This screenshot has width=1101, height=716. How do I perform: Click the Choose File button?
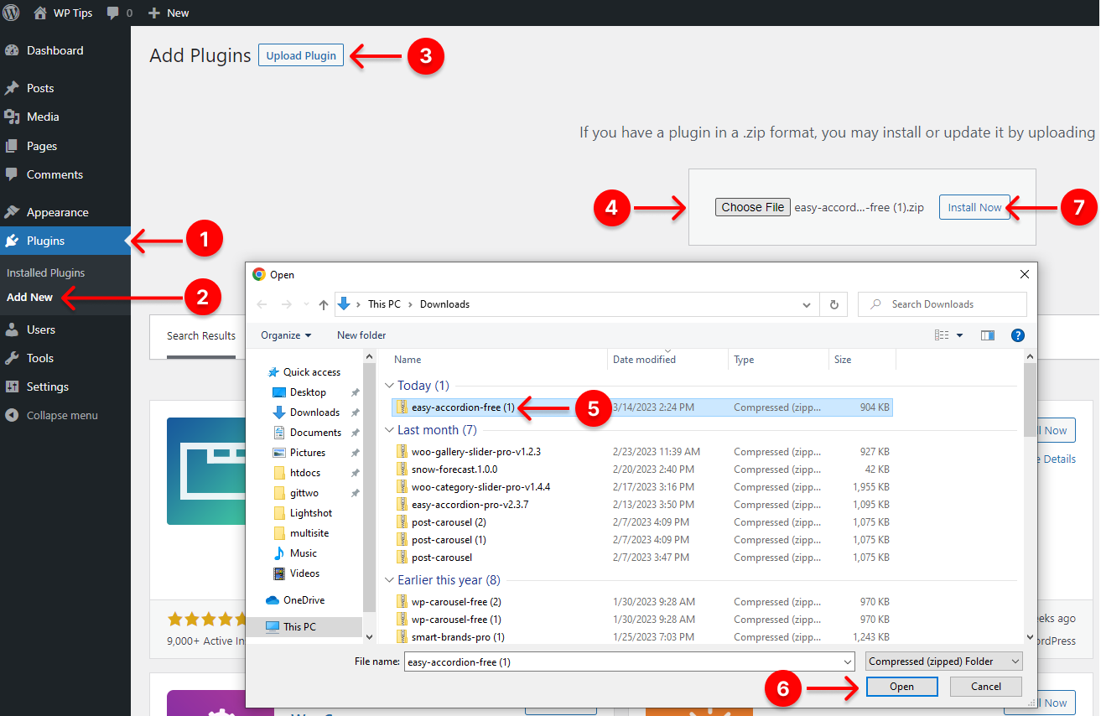[752, 207]
